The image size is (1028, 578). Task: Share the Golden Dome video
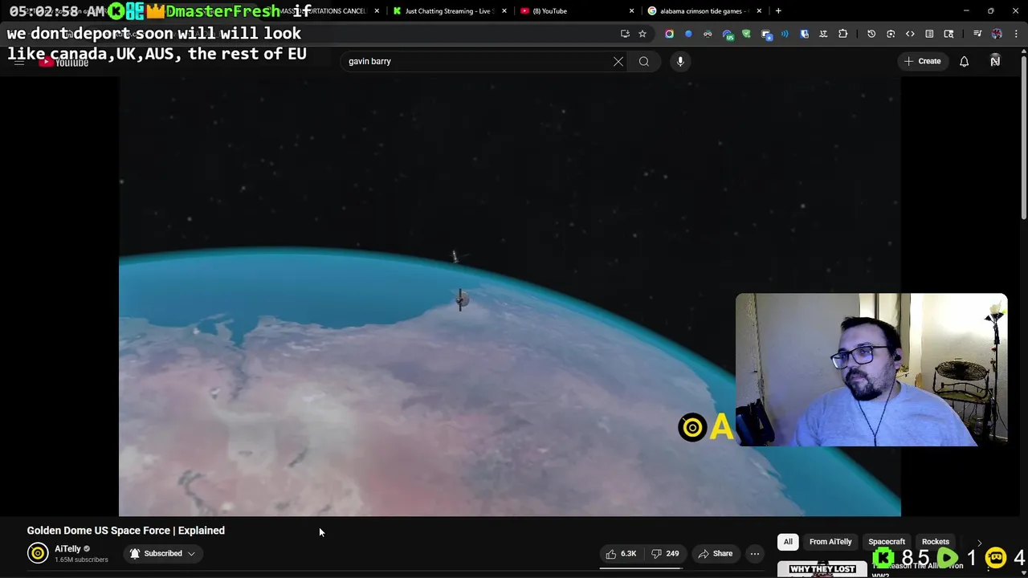(x=715, y=553)
